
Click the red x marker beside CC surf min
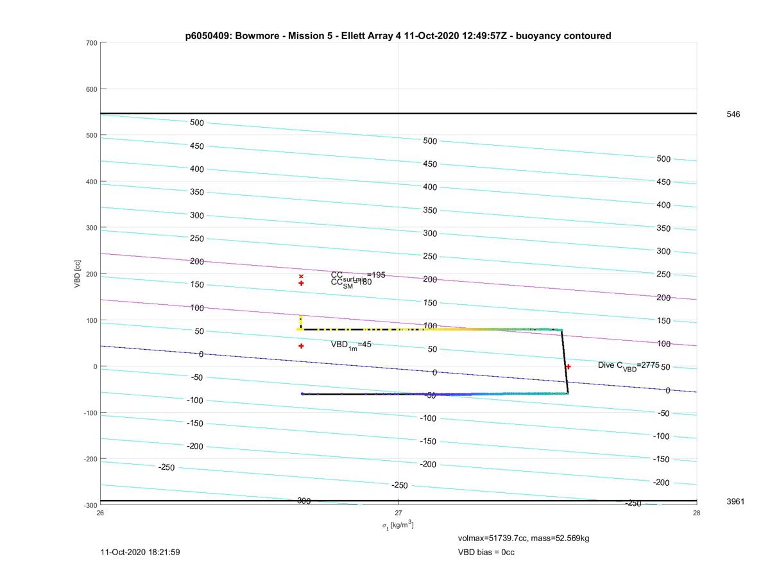pyautogui.click(x=301, y=277)
